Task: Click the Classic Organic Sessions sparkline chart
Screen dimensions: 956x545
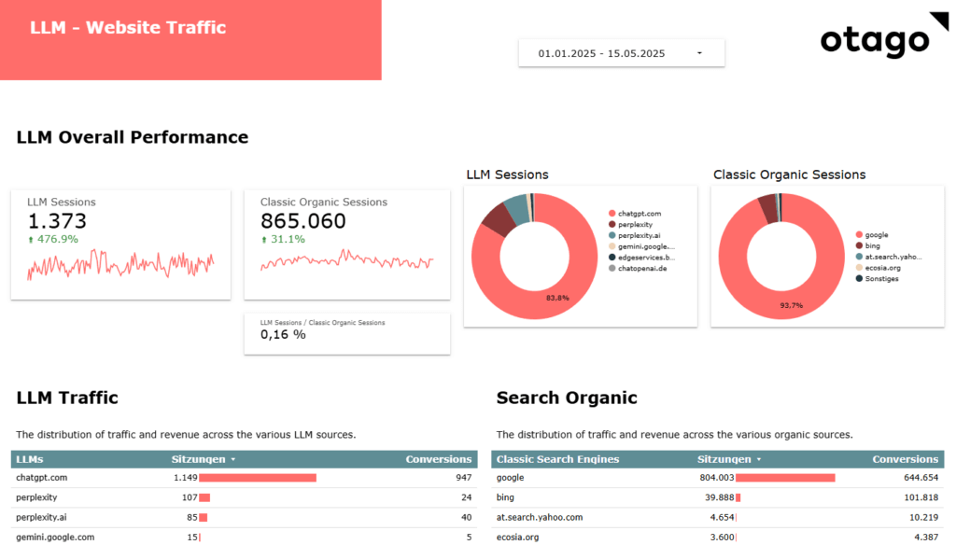Action: (346, 260)
